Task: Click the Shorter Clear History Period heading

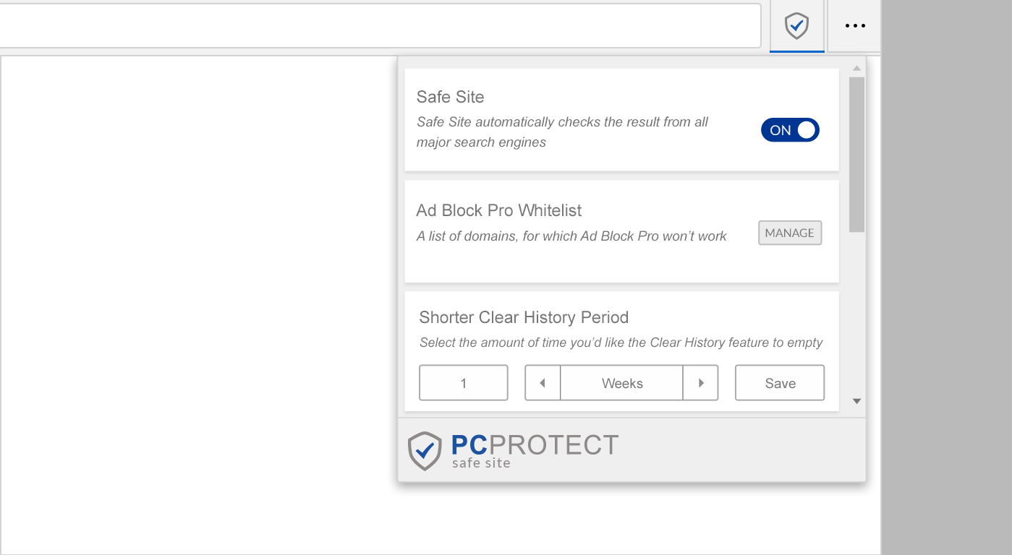Action: point(524,317)
